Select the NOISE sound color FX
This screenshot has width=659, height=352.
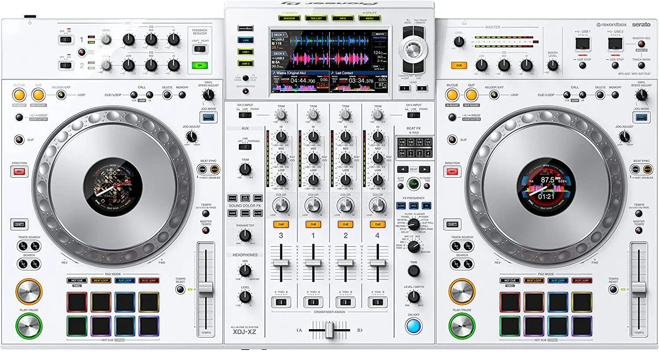(232, 213)
